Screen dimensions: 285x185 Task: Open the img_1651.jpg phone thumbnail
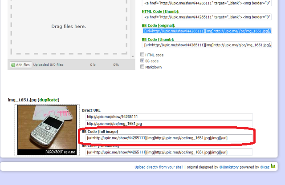tap(47, 130)
